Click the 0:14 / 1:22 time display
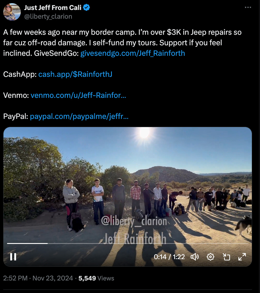 coord(169,257)
